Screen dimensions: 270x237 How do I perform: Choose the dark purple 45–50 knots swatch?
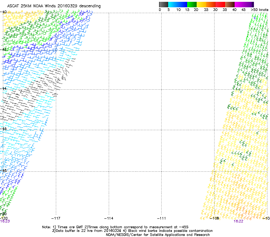249,4
